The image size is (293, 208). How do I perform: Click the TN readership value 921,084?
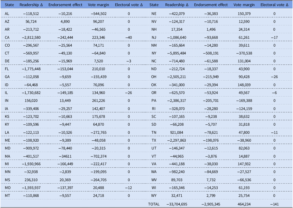[x=177, y=133]
